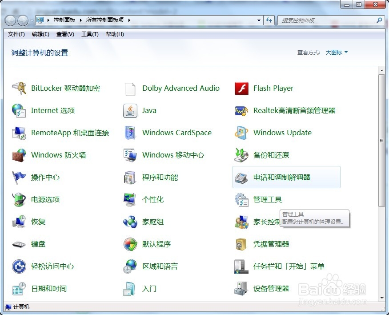
Task: Open Realtek高清晰音频管理器 icon
Action: (241, 110)
